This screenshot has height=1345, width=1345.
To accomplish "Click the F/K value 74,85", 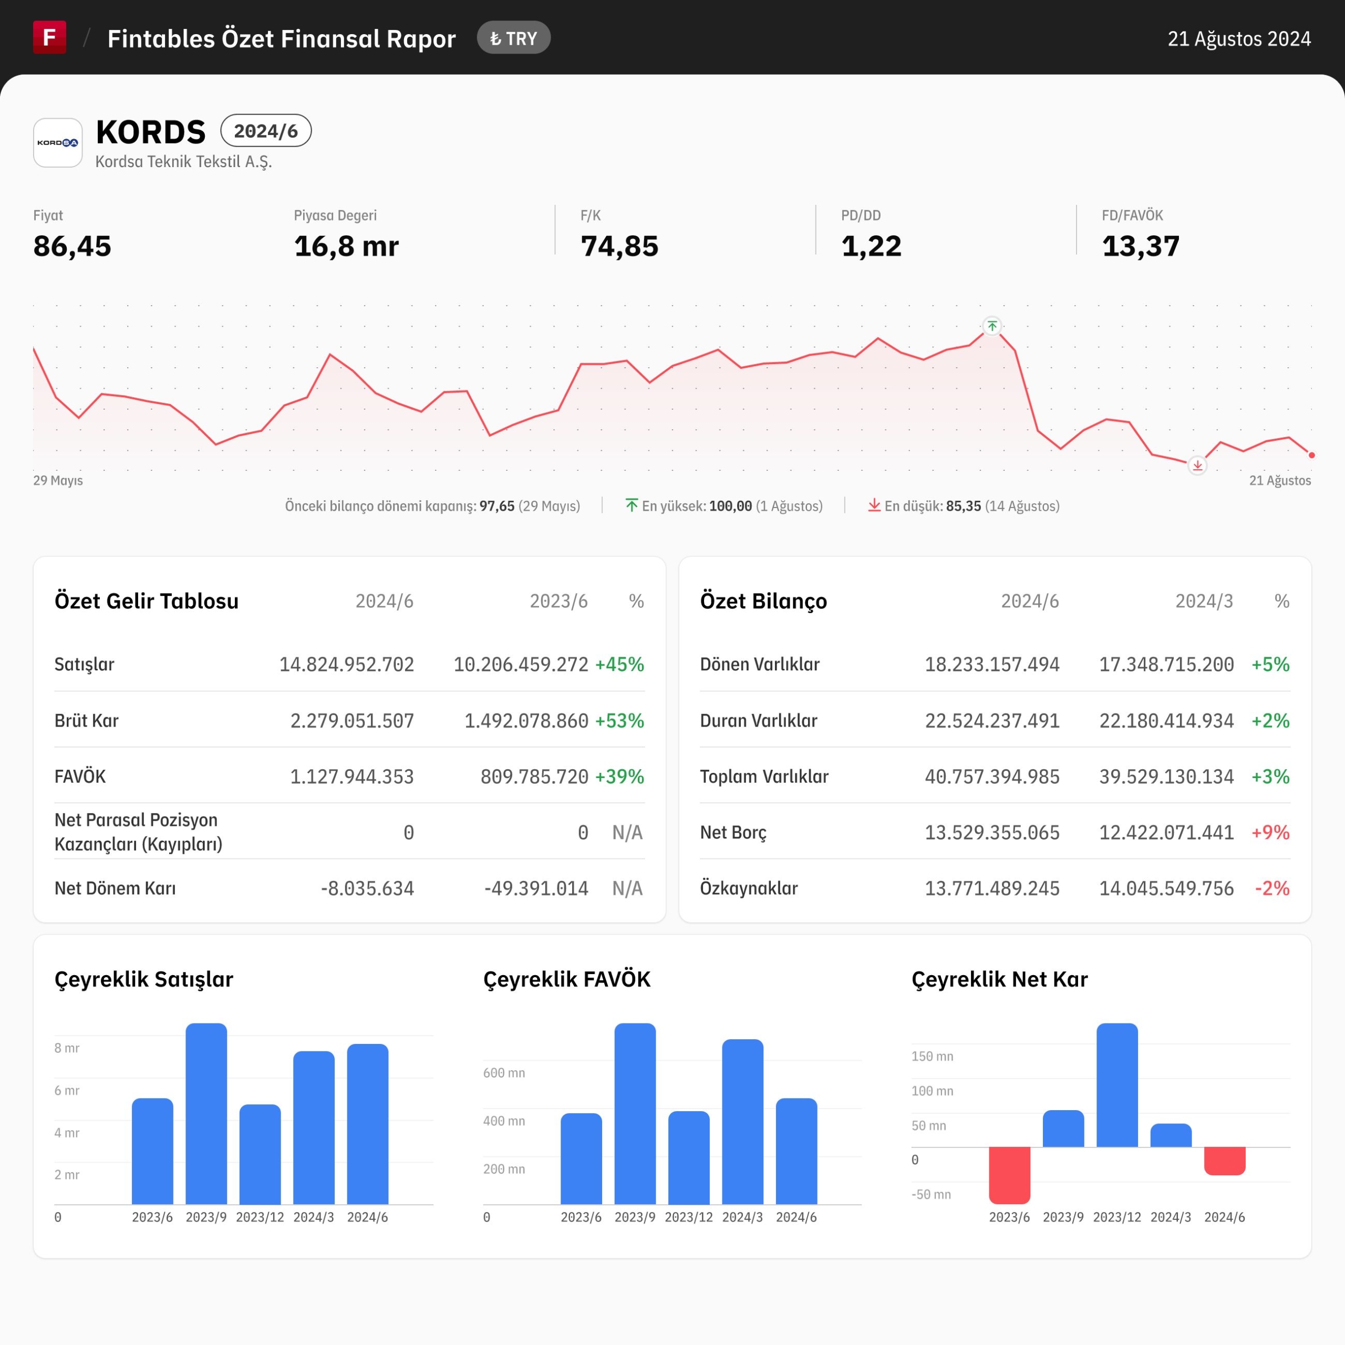I will [x=619, y=246].
